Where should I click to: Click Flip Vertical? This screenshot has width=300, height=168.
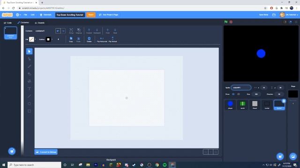[112, 39]
